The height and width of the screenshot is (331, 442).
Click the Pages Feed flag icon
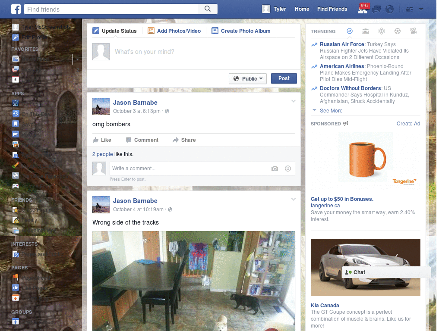[16, 278]
